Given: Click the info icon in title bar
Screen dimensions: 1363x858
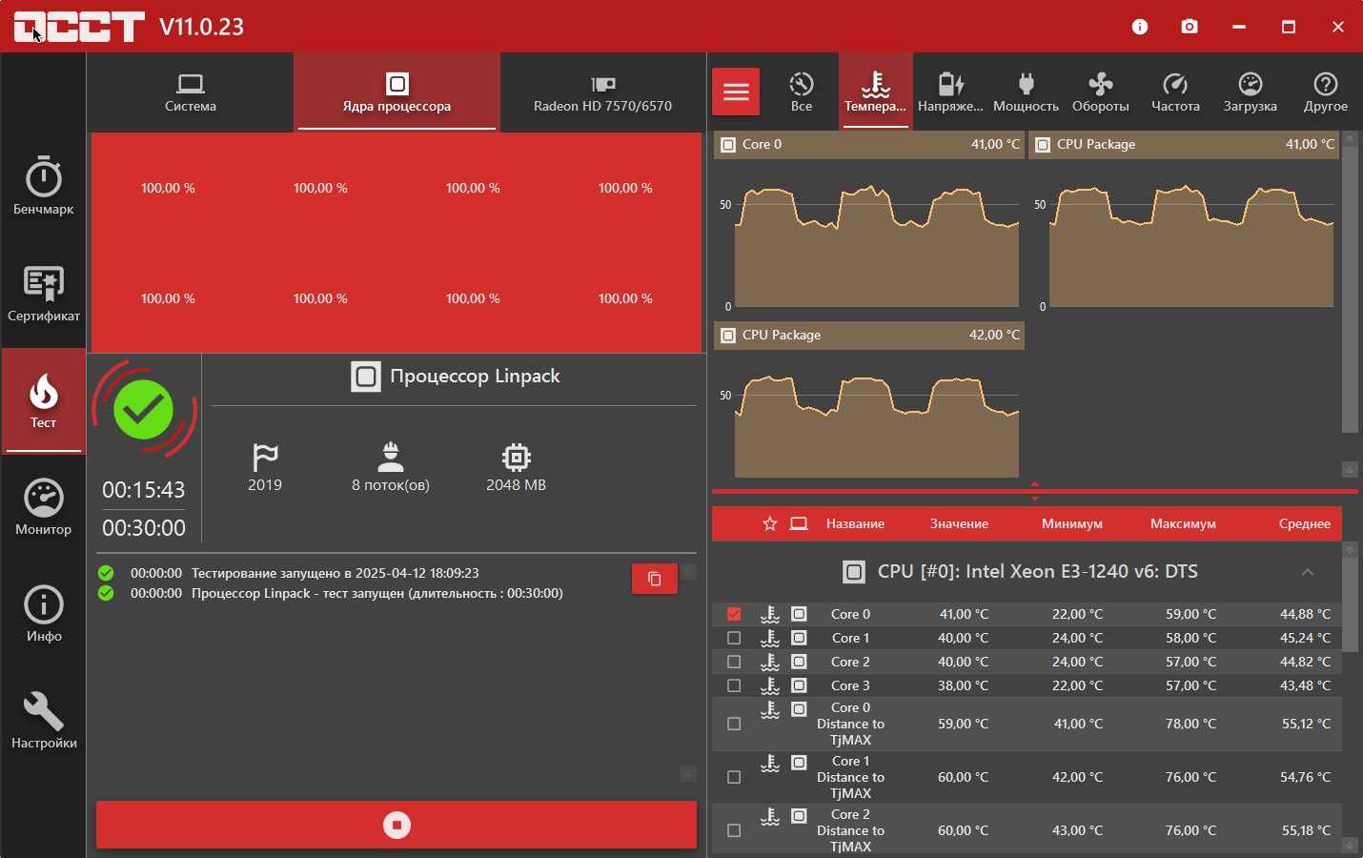Looking at the screenshot, I should (x=1141, y=27).
